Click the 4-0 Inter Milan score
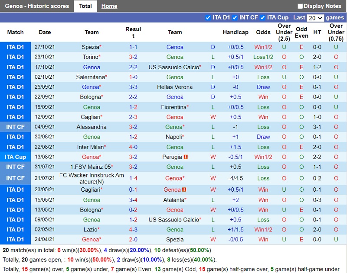Viewport: 347px width, 273px height. 133,147
